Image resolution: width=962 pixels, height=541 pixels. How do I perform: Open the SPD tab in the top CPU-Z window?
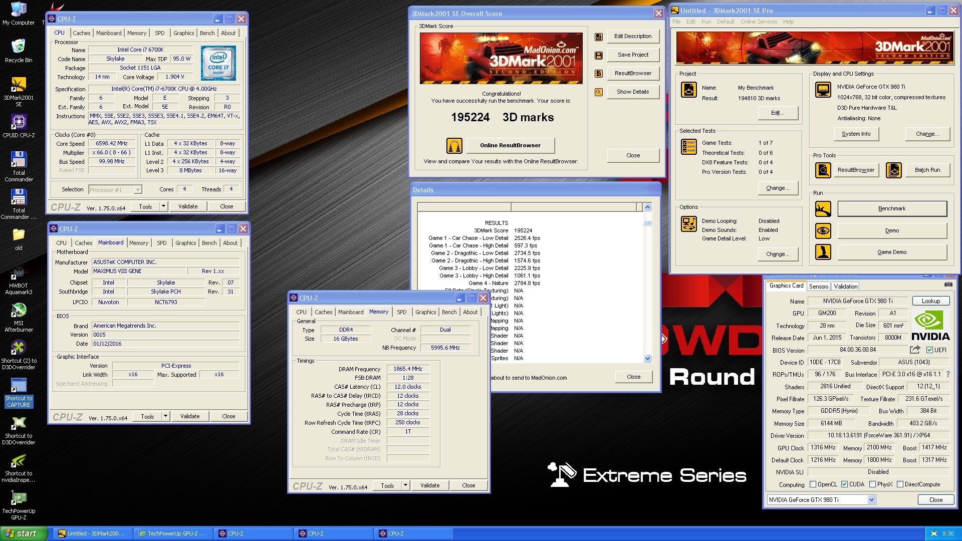[159, 33]
